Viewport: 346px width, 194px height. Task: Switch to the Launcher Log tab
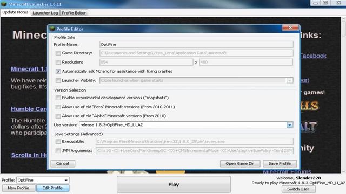[45, 13]
